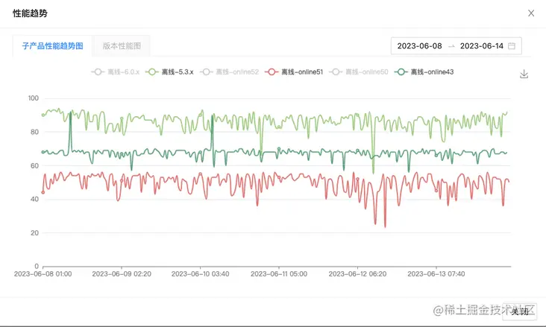
Task: Click x-axis label 2023-06-09 02:20
Action: coord(122,274)
